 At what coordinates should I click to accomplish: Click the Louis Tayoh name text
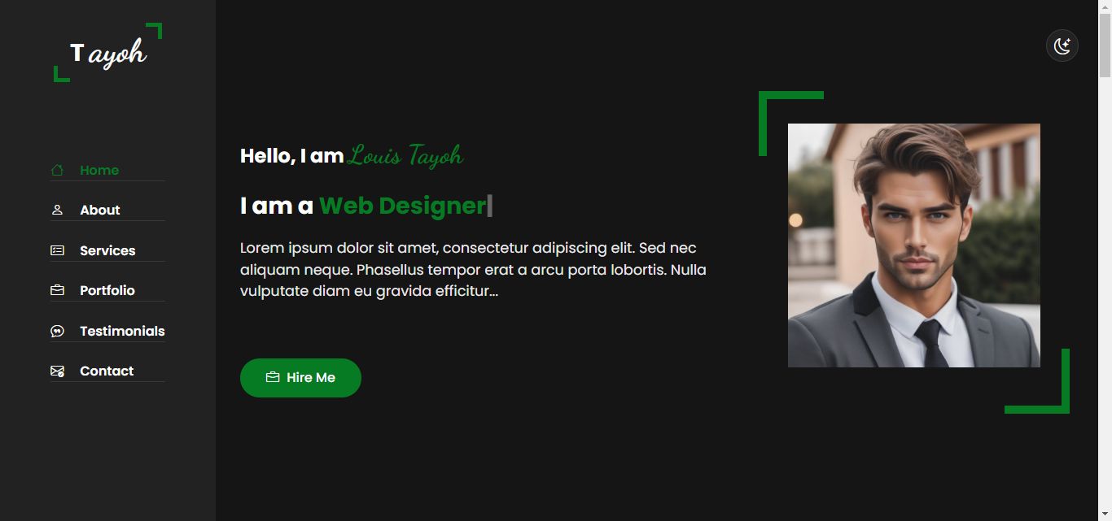pos(405,154)
